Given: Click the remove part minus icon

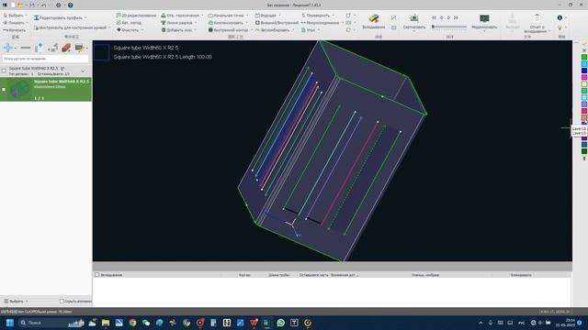Looking at the screenshot, I should click(26, 48).
